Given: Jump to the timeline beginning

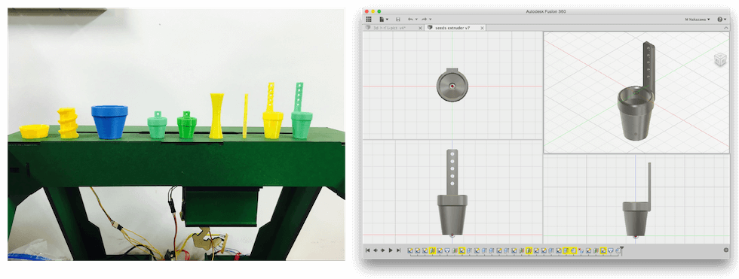Looking at the screenshot, I should coord(368,250).
